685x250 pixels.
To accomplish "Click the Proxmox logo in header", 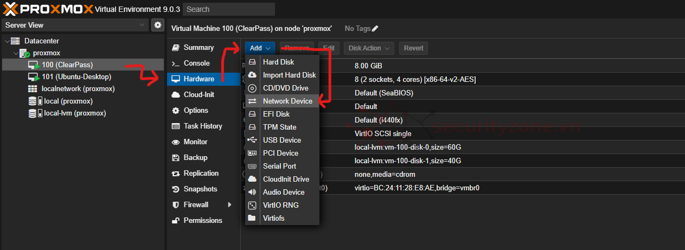I will [x=47, y=9].
